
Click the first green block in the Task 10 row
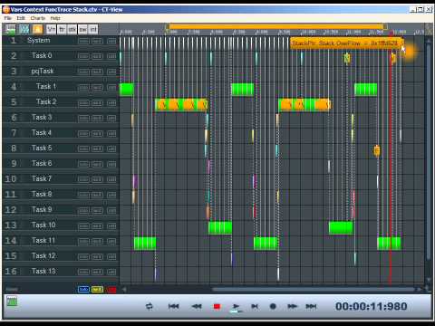(x=220, y=228)
